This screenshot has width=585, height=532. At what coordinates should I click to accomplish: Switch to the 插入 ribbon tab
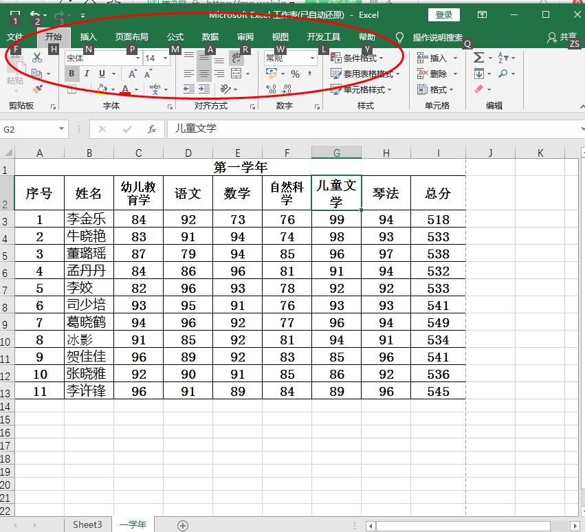[x=89, y=38]
